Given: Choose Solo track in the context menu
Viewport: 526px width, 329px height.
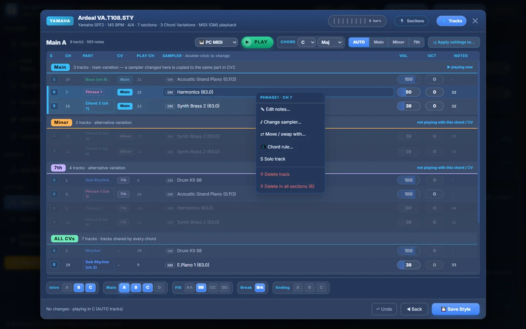Looking at the screenshot, I should click(290, 159).
